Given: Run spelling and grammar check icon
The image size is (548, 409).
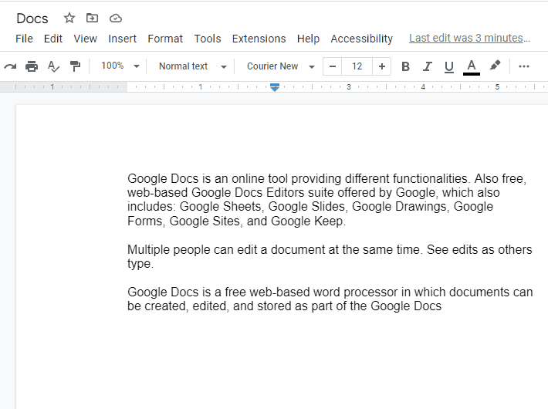Looking at the screenshot, I should point(53,66).
